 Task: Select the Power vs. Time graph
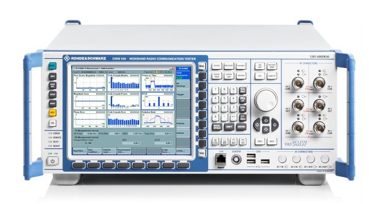157,83
